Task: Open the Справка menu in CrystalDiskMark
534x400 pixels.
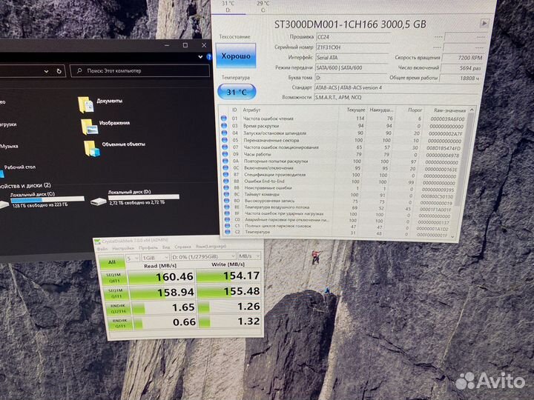Action: [182, 247]
